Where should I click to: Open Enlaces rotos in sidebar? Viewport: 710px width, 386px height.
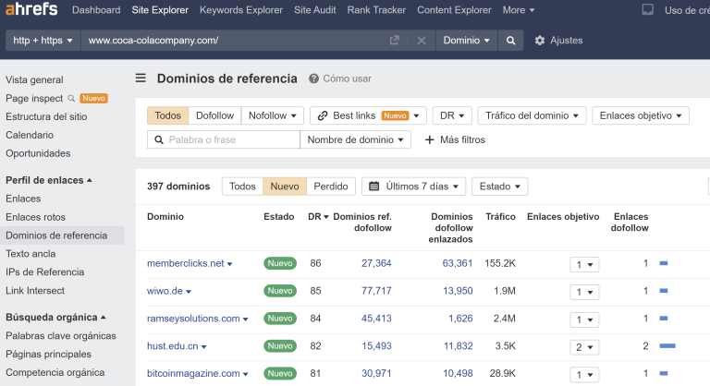35,217
